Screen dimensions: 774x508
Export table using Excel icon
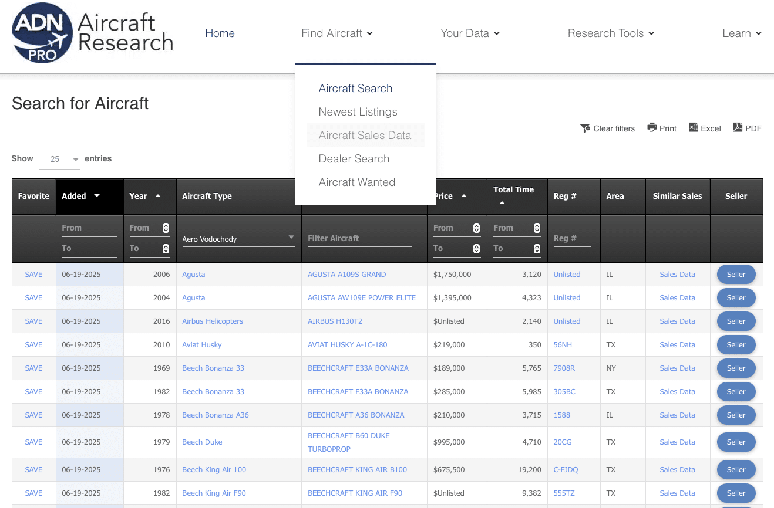click(694, 128)
